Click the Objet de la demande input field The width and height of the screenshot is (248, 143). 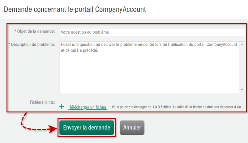[x=152, y=32]
